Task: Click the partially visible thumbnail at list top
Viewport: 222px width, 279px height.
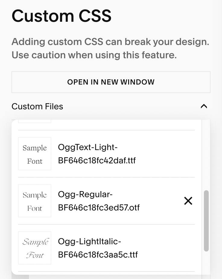Action: click(x=35, y=121)
